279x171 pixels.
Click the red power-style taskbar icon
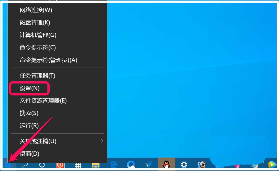pos(60,165)
